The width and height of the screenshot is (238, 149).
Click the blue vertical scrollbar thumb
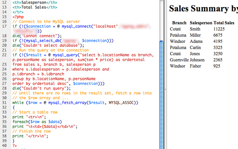161,95
